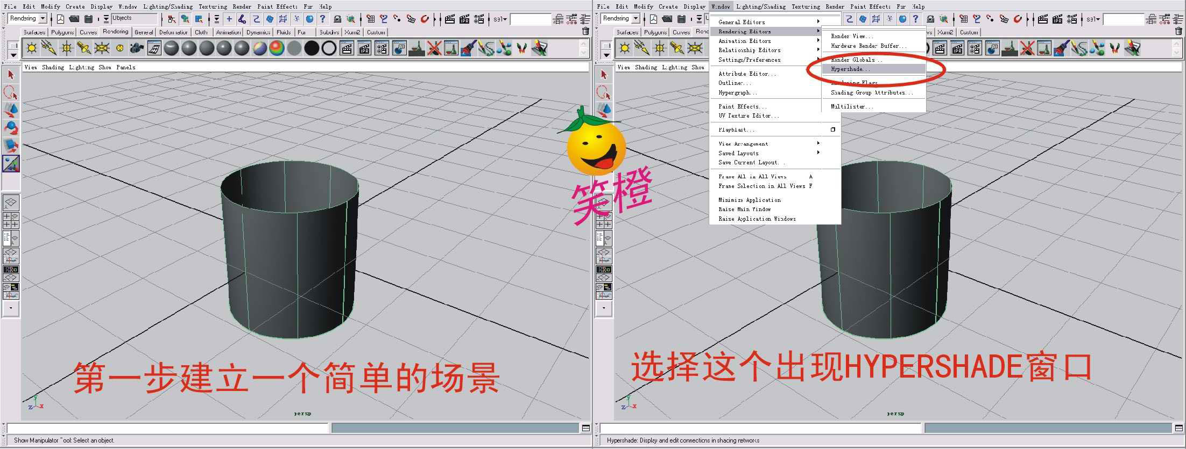This screenshot has height=449, width=1186.
Task: Select the arrow Select tool, left toolbox
Action: pos(11,75)
